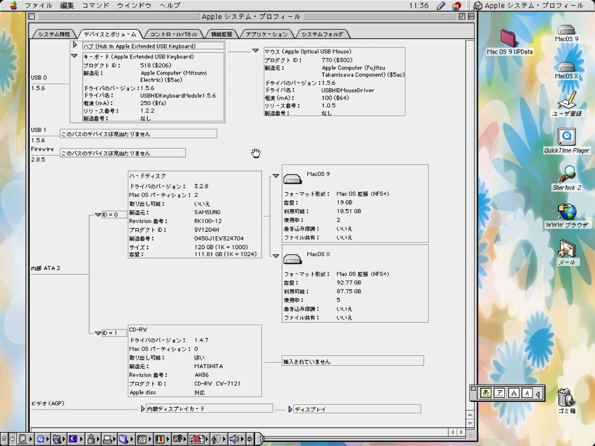
Task: Collapse the マウス device details
Action: point(255,51)
